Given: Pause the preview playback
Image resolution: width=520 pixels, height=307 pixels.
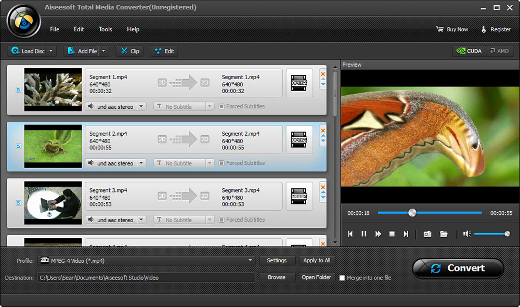Looking at the screenshot, I should [x=364, y=234].
